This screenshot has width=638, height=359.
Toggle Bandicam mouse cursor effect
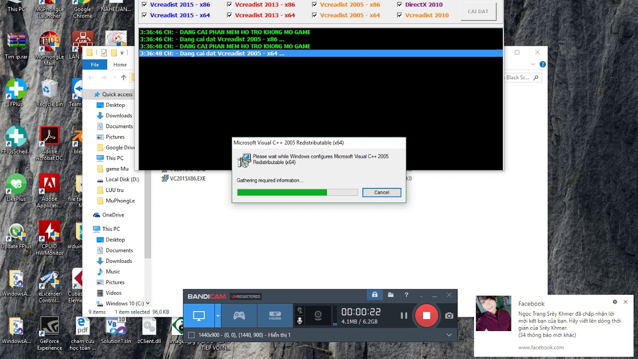point(300,310)
